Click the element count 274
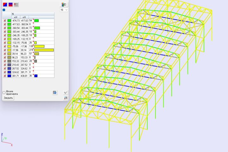 click(31, 50)
